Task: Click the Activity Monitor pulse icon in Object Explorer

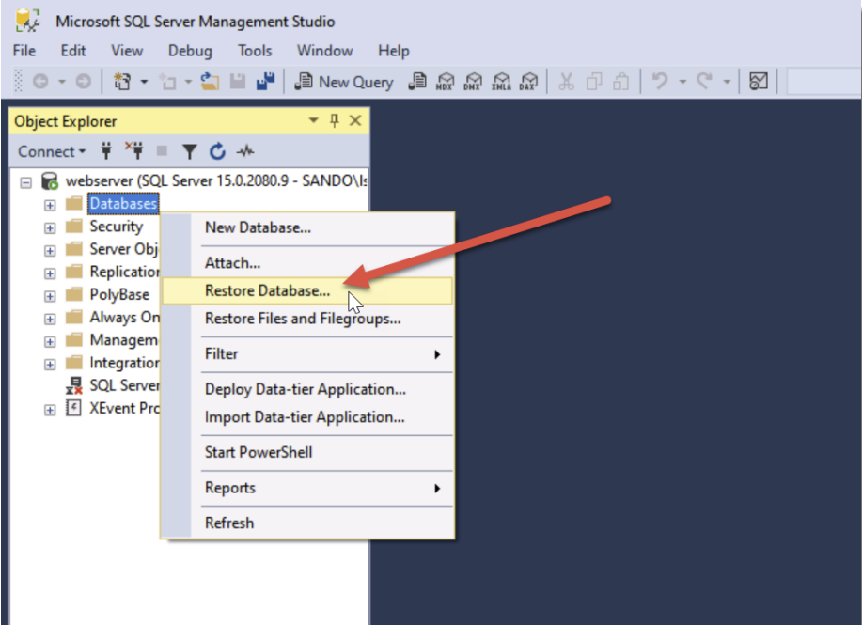Action: [245, 150]
